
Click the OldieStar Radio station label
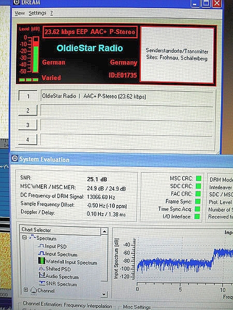click(x=90, y=48)
